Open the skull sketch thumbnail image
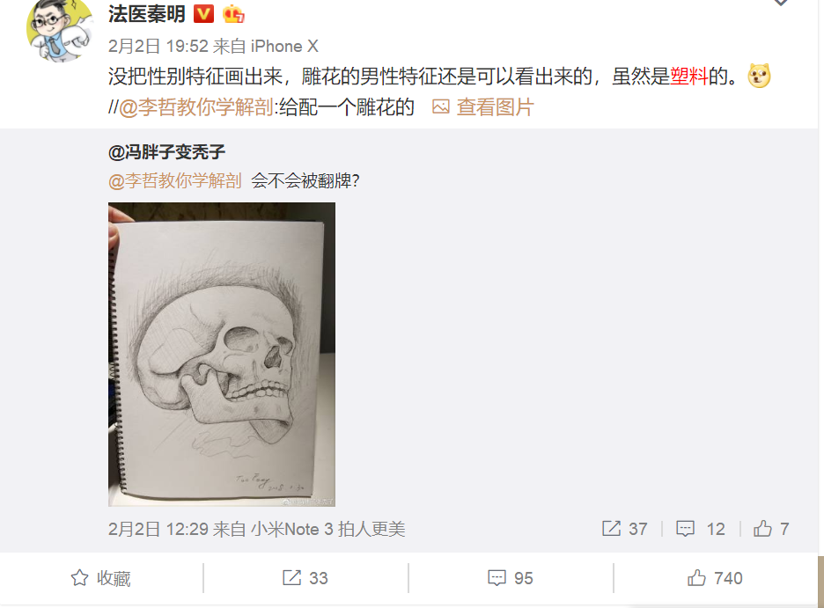 (x=222, y=355)
